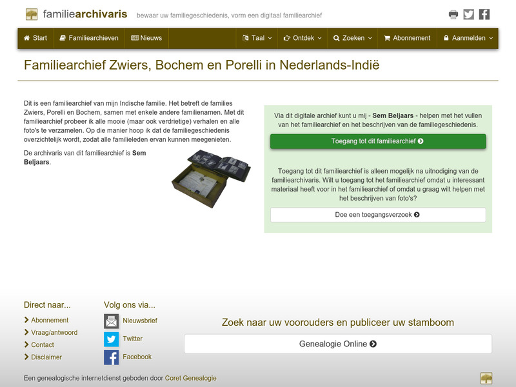
Task: Click the Twitter bird icon under Volg ons
Action: [111, 338]
